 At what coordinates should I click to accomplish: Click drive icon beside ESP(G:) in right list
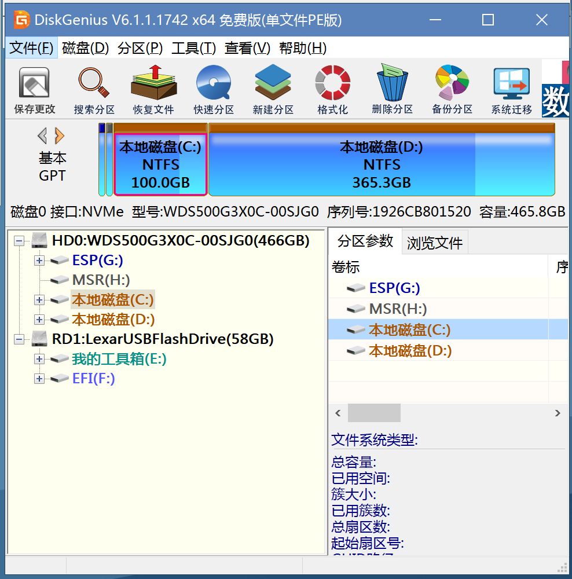tap(356, 288)
